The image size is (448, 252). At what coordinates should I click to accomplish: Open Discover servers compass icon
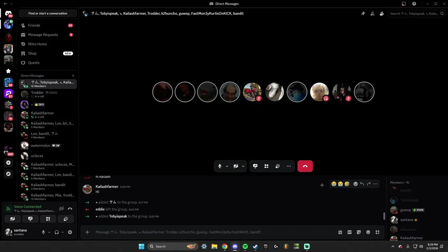[8, 174]
